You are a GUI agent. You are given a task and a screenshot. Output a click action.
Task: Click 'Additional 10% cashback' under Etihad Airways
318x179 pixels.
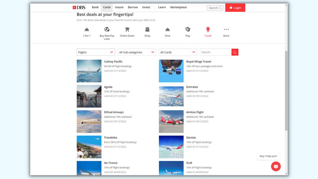118,117
